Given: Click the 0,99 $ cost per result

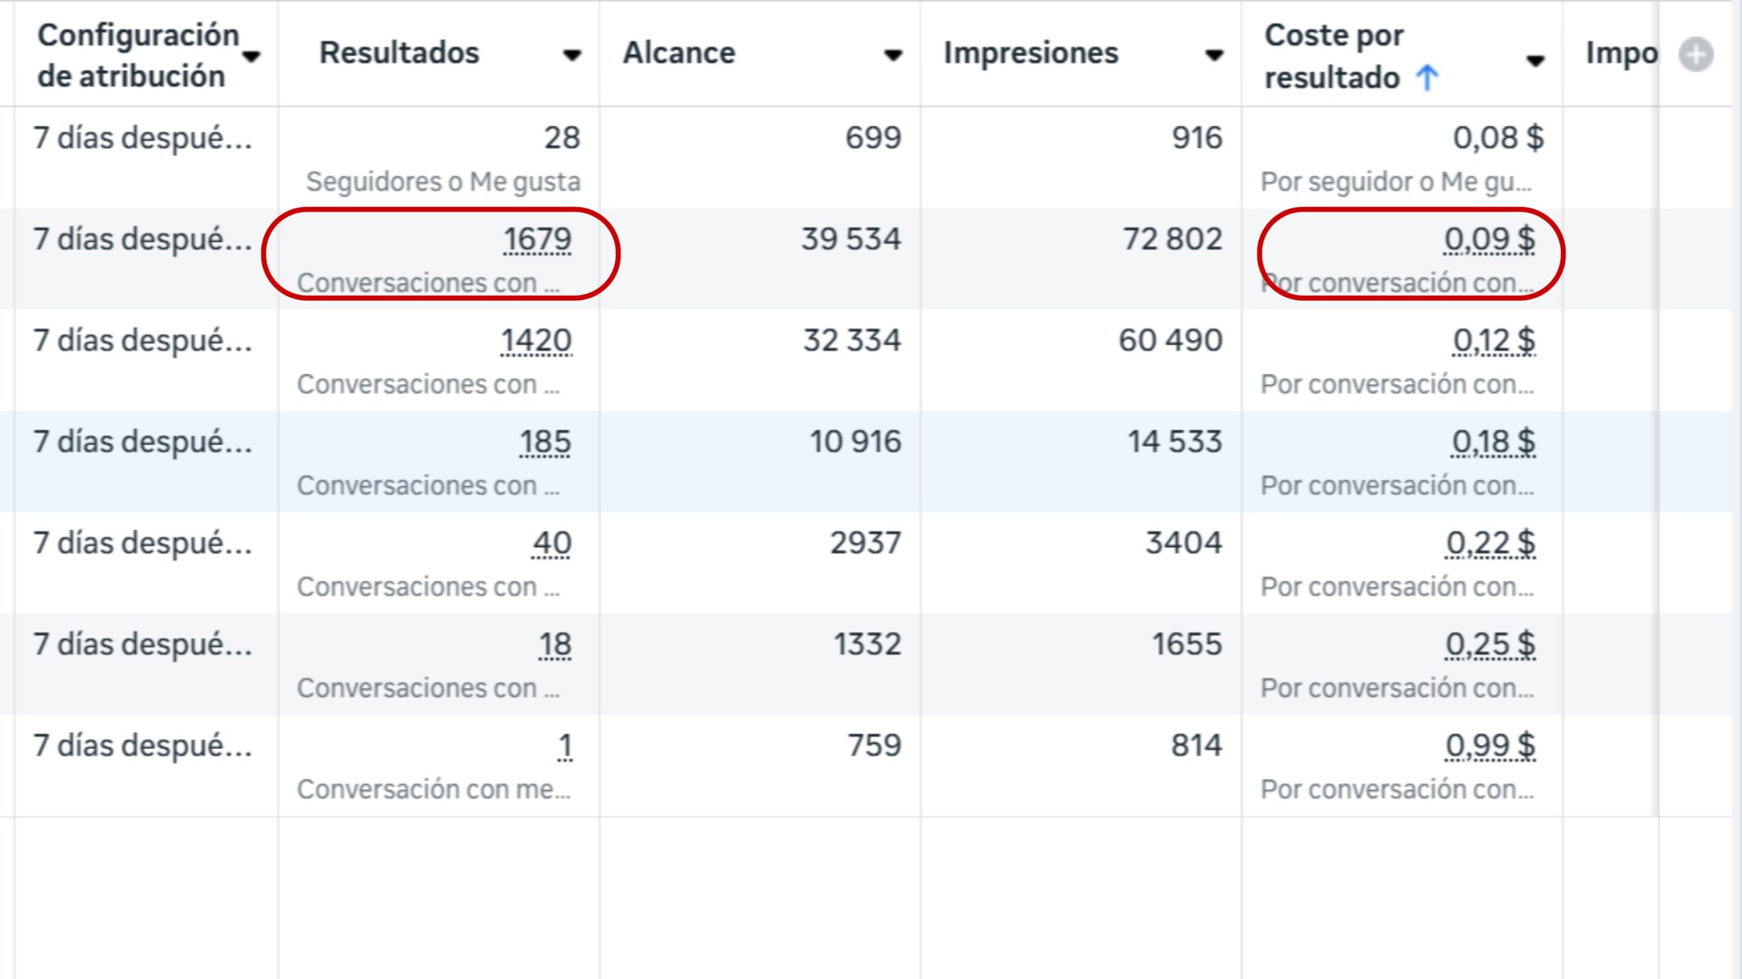Looking at the screenshot, I should coord(1490,746).
